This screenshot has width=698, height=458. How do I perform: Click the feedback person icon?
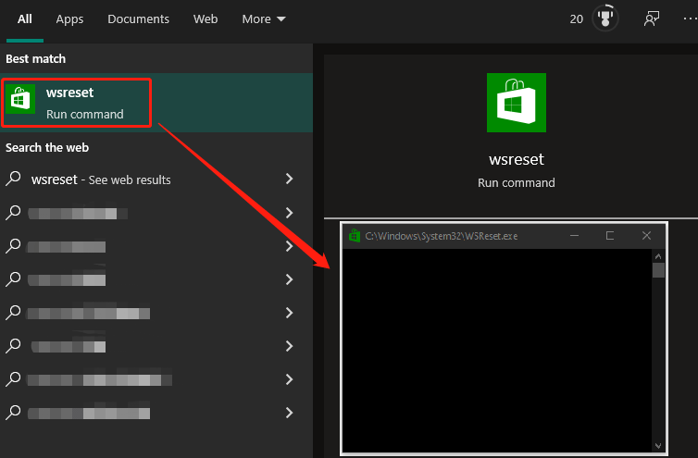(652, 19)
